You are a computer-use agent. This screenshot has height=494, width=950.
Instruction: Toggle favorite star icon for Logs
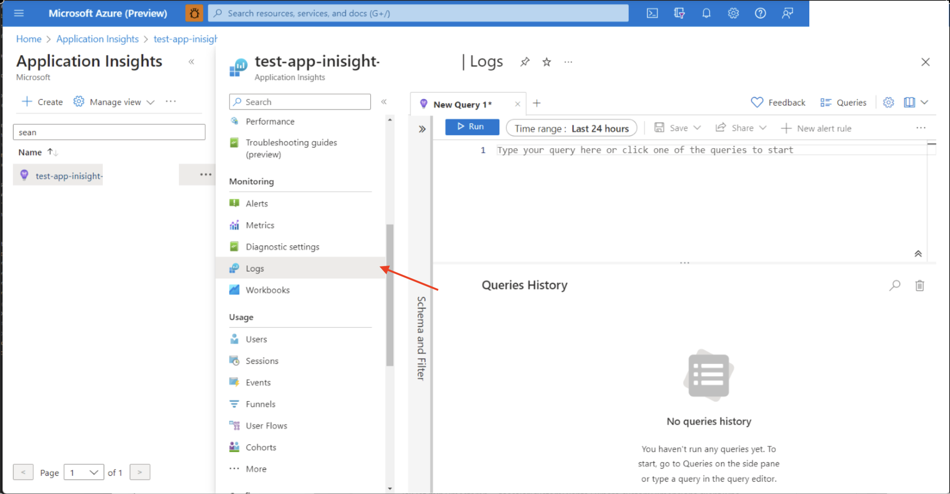[546, 62]
